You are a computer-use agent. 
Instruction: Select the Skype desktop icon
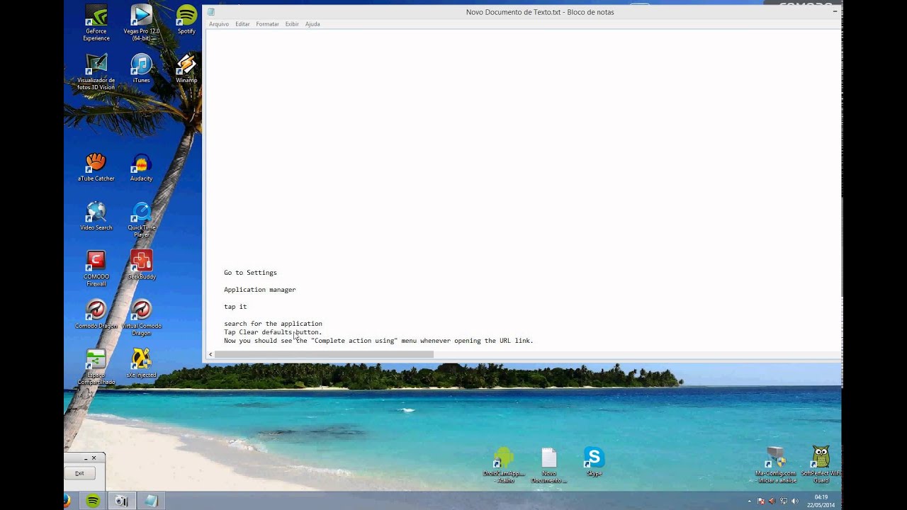[x=594, y=462]
